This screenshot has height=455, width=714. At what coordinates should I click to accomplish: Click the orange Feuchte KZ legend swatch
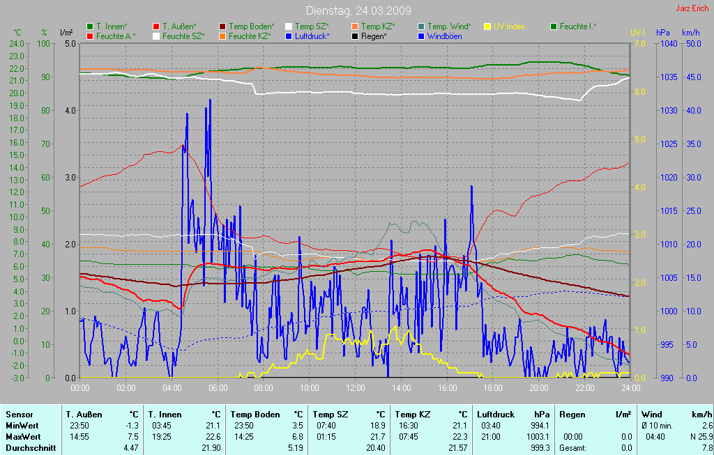[222, 36]
